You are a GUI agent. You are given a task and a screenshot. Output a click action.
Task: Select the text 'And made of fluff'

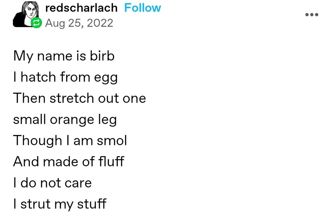coord(68,161)
